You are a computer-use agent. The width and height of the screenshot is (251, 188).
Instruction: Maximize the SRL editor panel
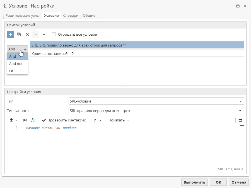pos(240,120)
